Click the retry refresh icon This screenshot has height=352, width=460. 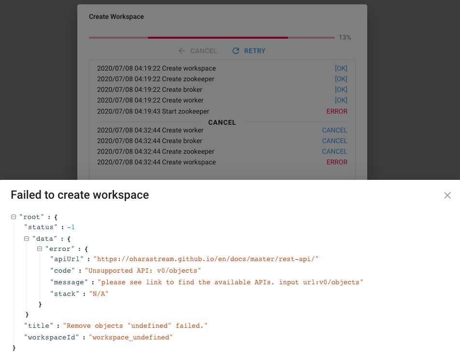click(x=236, y=51)
